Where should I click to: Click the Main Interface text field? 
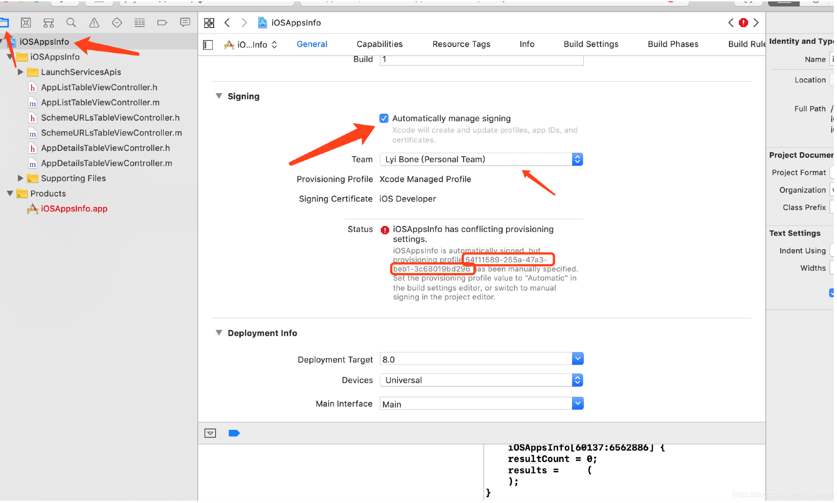click(x=476, y=404)
